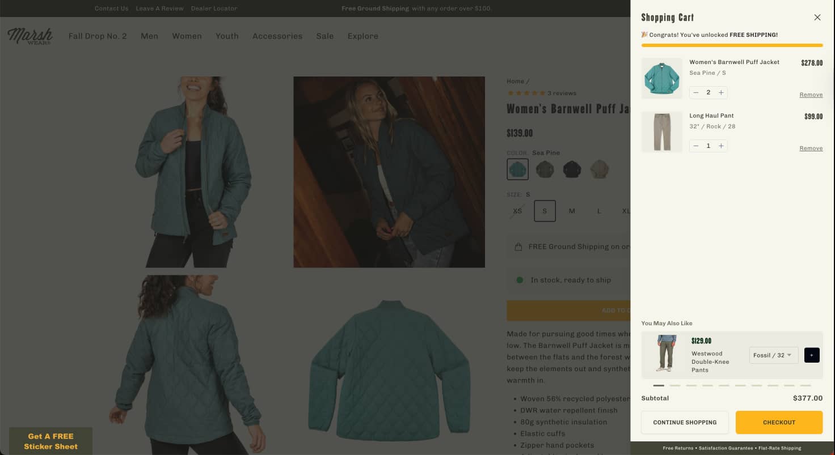Select size M option
This screenshot has width=835, height=455.
pos(572,211)
